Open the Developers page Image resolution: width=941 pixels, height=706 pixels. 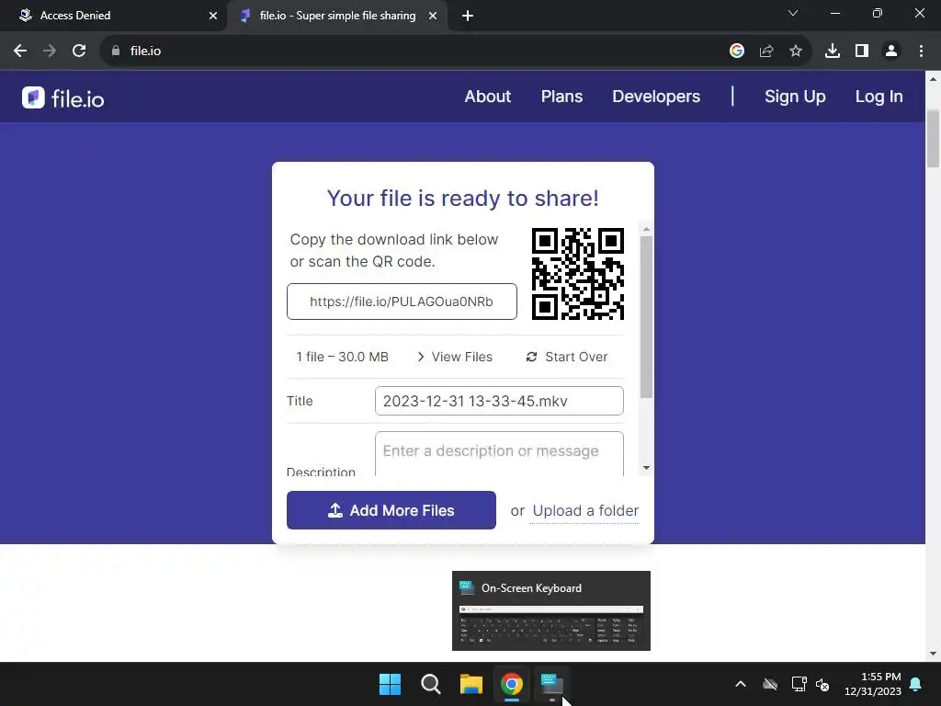pos(656,96)
